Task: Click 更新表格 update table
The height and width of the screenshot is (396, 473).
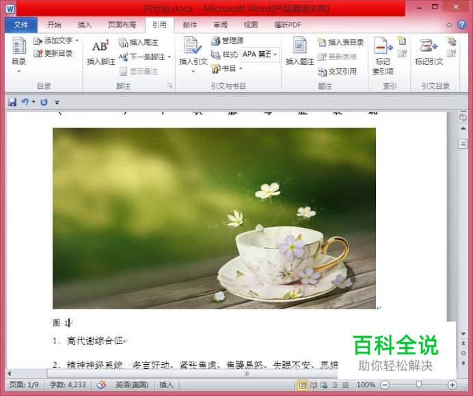Action: pyautogui.click(x=337, y=57)
